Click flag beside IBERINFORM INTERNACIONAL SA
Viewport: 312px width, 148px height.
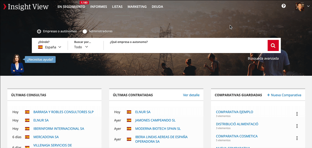tap(27, 129)
